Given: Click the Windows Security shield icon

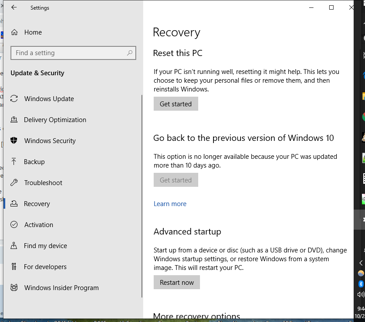Looking at the screenshot, I should [x=14, y=140].
